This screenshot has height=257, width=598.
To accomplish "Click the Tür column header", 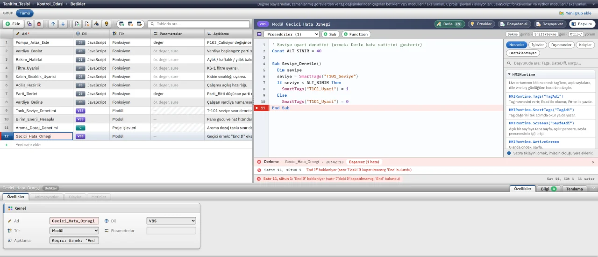I will pos(130,34).
